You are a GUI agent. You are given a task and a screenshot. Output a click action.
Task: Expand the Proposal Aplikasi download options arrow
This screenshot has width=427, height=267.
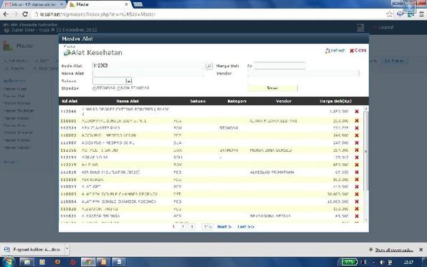[x=67, y=249]
